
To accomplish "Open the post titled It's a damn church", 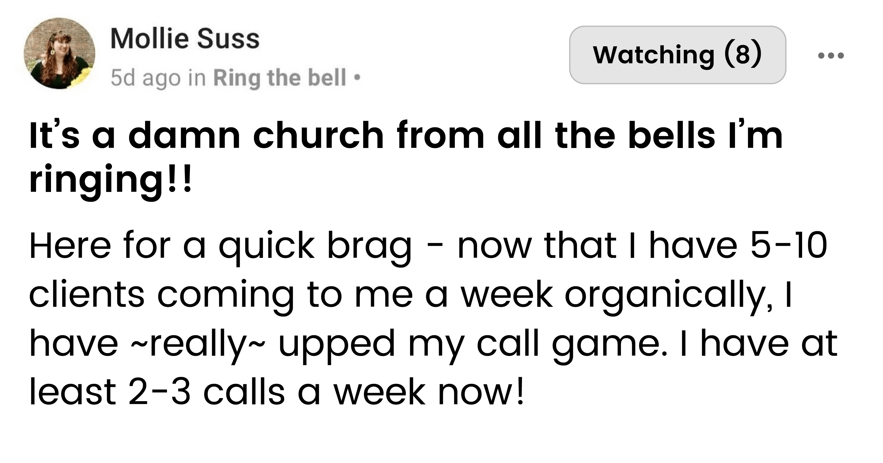I will click(x=406, y=157).
